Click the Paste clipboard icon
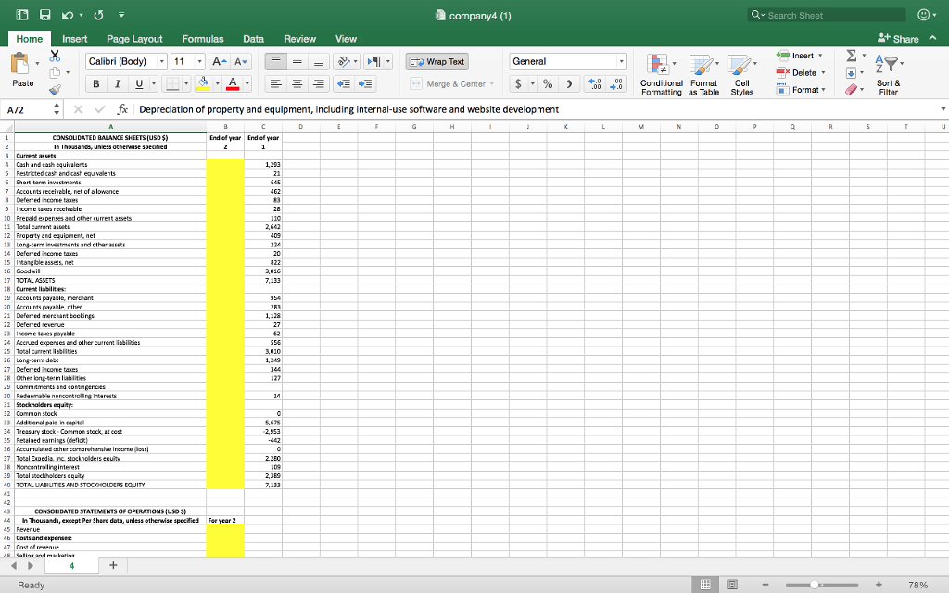 (20, 64)
